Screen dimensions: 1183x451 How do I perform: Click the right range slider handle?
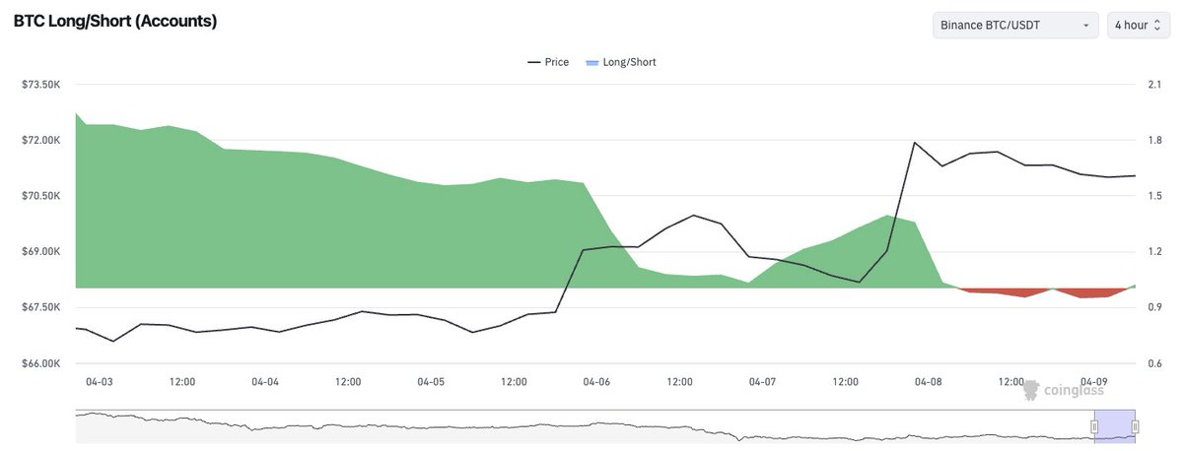pyautogui.click(x=1135, y=426)
